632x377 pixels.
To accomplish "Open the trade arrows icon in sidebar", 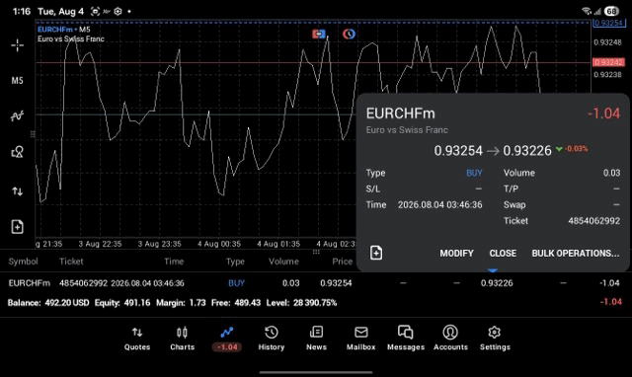I will tap(17, 190).
